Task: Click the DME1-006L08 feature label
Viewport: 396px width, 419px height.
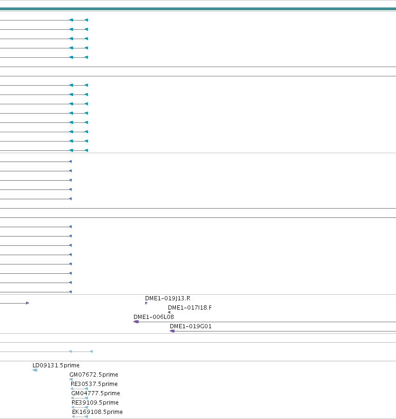Action: point(154,317)
